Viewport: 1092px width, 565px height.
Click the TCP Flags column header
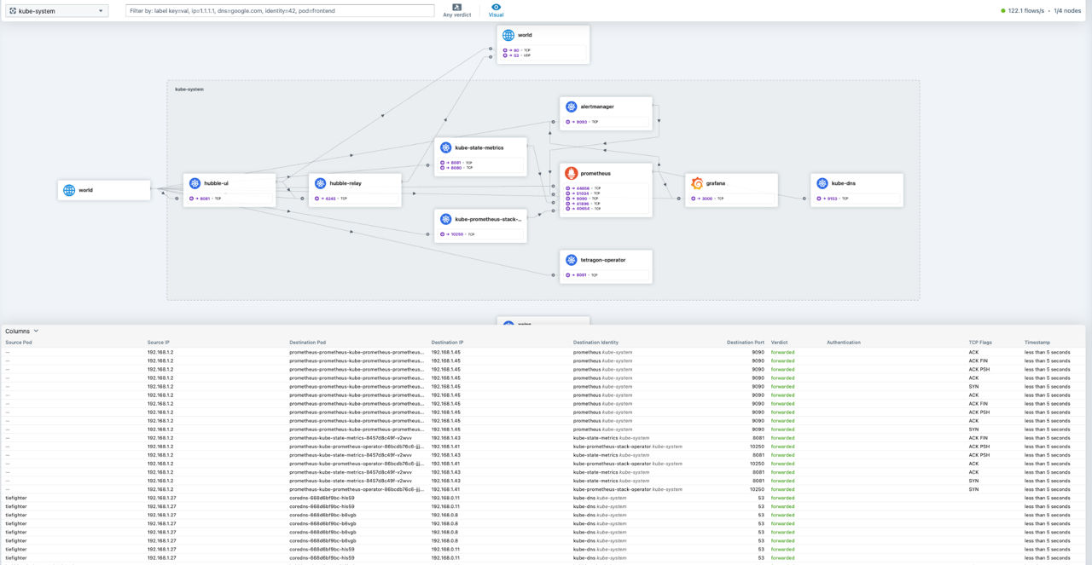(981, 343)
